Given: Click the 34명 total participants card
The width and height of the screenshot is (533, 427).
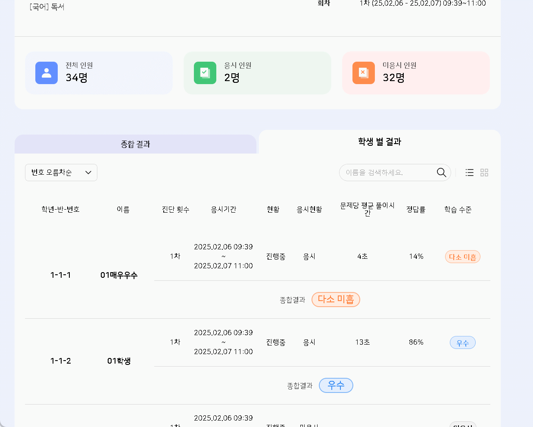Looking at the screenshot, I should point(99,73).
